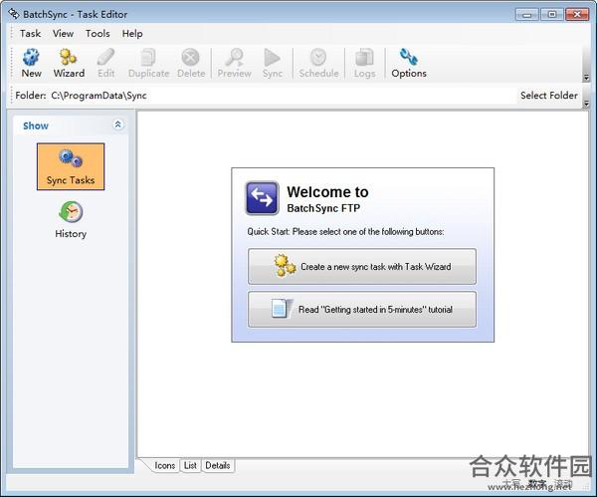Open Options from the toolbar

[409, 63]
